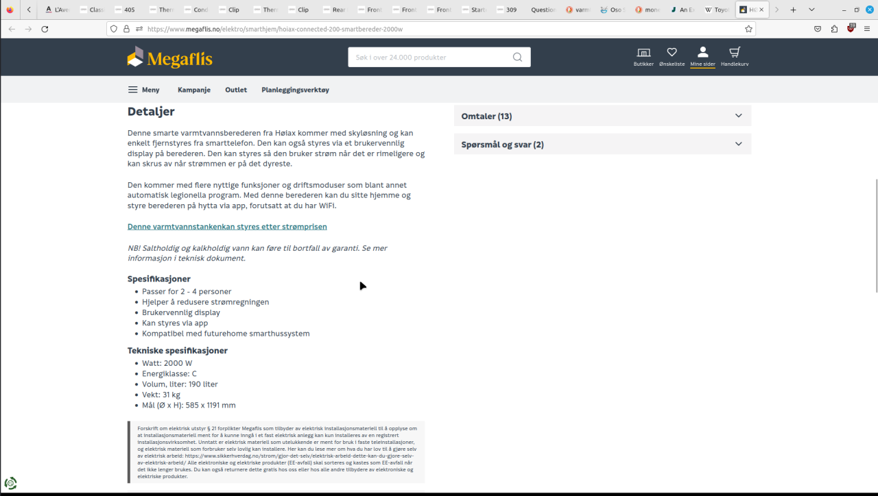Open the list all tabs dropdown
This screenshot has width=878, height=496.
click(812, 10)
